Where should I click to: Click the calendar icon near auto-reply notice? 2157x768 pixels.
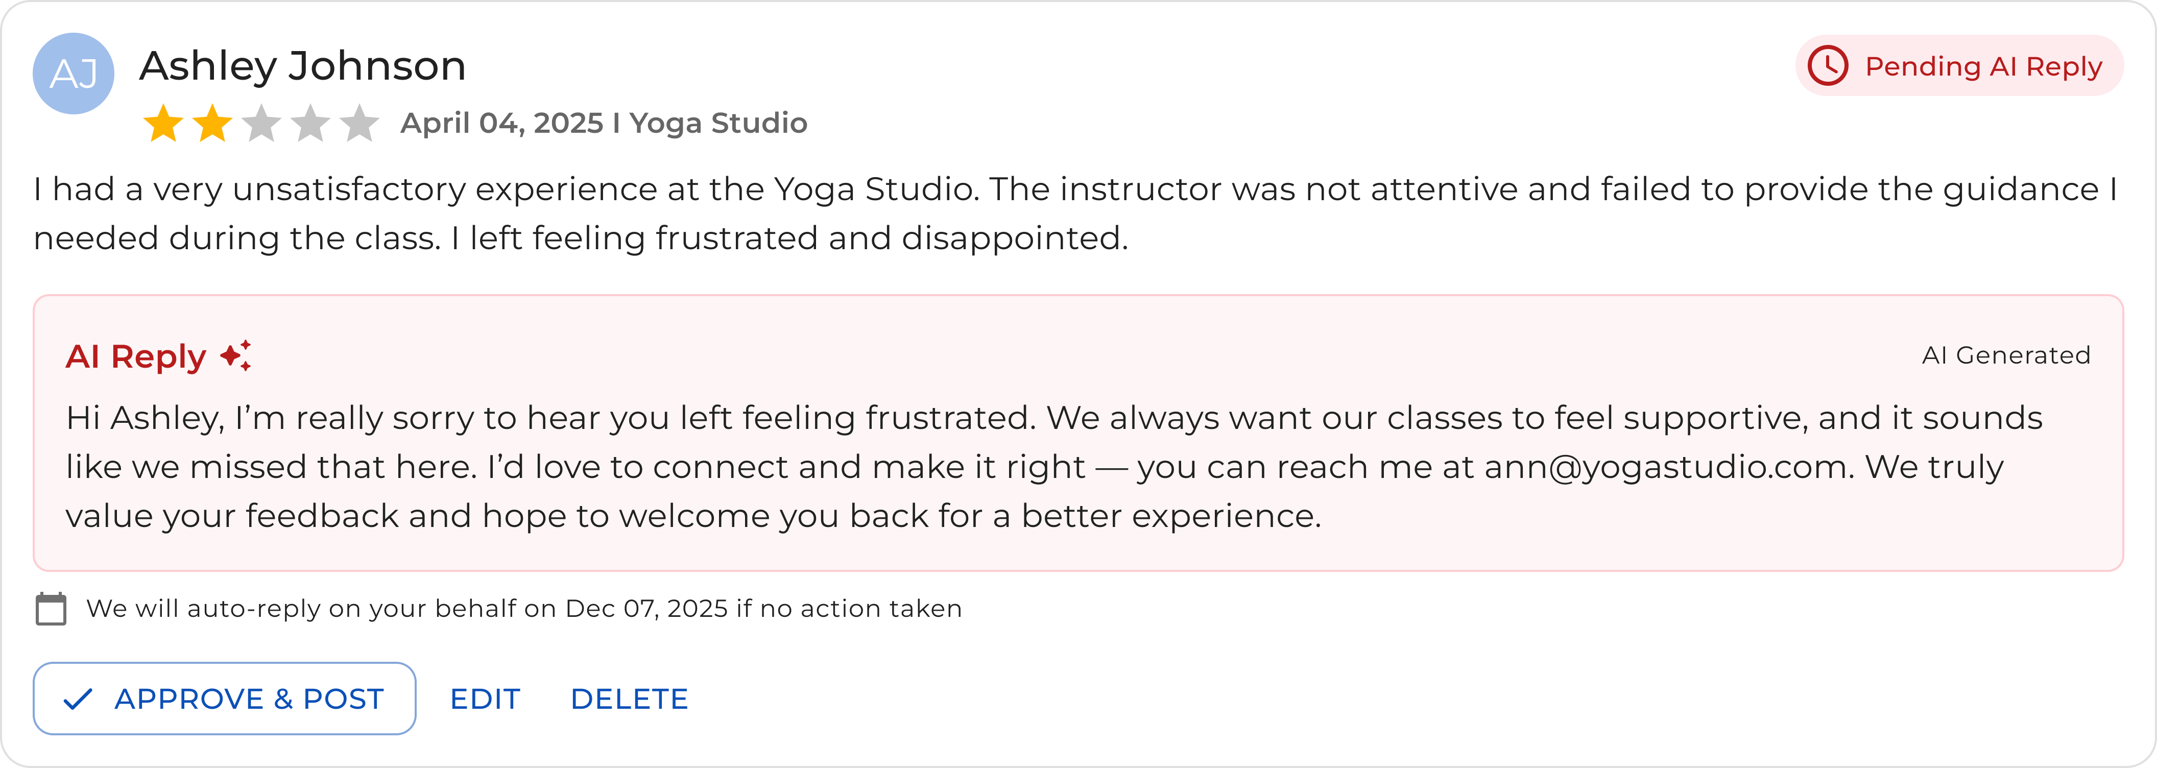51,608
